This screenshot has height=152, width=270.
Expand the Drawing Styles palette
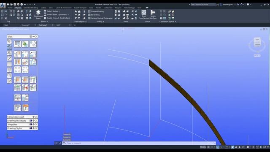[34, 128]
